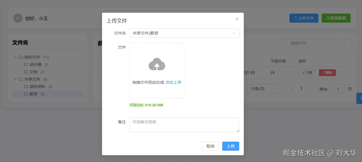The height and width of the screenshot is (162, 362).
Task: Click the cloud upload icon in the drop zone
Action: [x=157, y=64]
